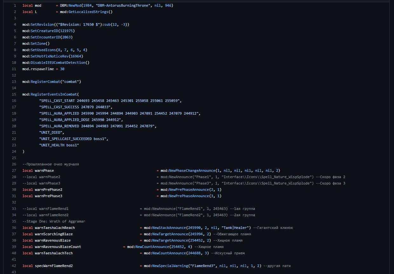This screenshot has height=274, width=394.
Task: Click the "combat" string in RegisterCombat
Action: coord(71,82)
